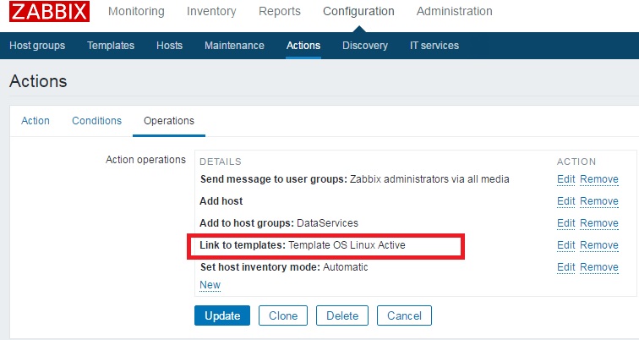The width and height of the screenshot is (639, 340).
Task: Open Hosts configuration page
Action: (x=169, y=46)
